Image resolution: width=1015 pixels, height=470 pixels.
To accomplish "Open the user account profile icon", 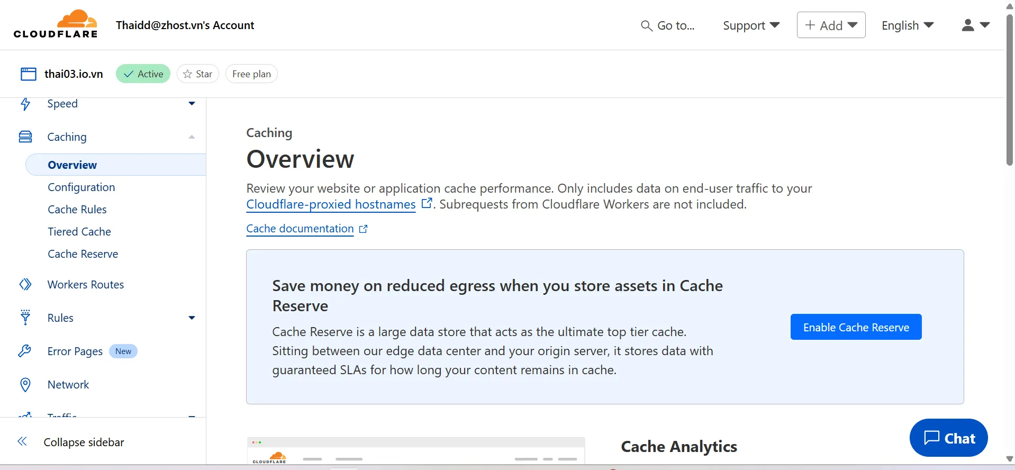I will click(x=968, y=25).
